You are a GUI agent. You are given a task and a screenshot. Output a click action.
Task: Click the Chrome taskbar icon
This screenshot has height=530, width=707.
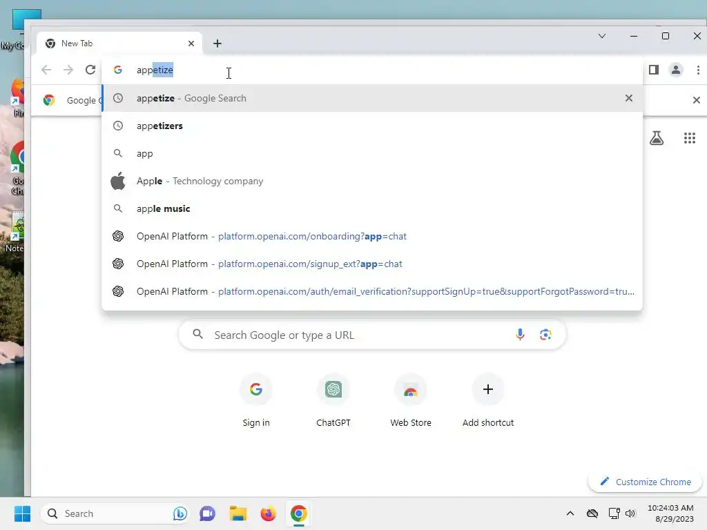(298, 513)
